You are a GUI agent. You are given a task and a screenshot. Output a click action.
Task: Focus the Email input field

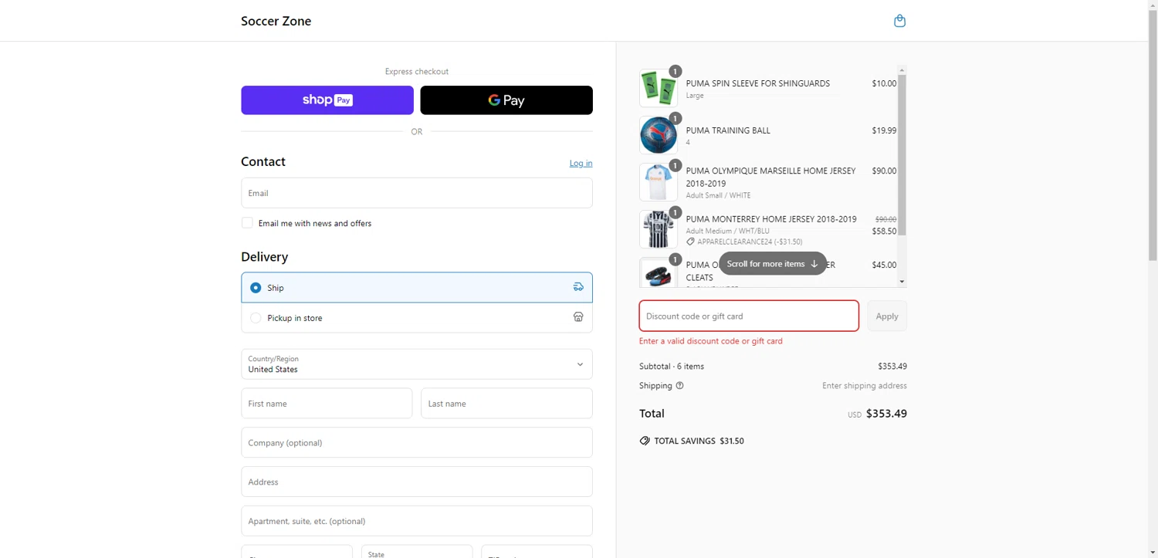(x=417, y=193)
